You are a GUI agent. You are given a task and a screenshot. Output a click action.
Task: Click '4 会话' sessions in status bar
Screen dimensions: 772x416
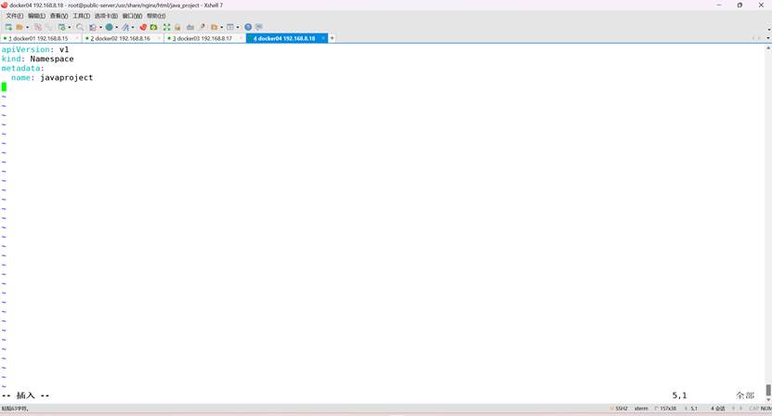(x=718, y=409)
